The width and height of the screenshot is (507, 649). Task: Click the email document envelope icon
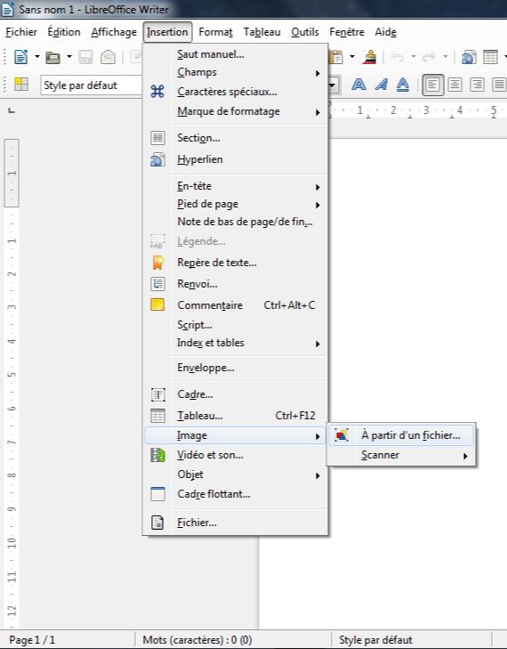coord(108,57)
